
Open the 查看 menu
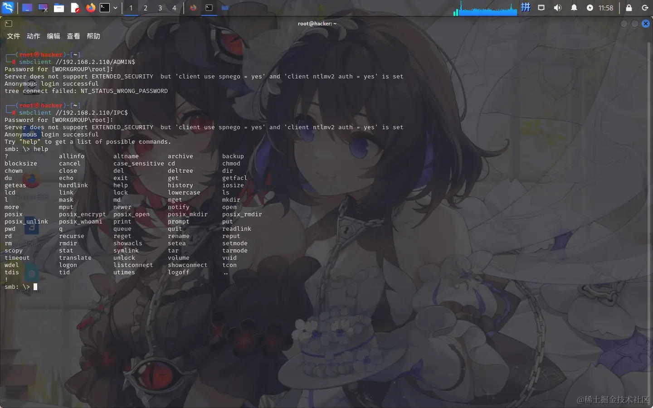tap(73, 36)
